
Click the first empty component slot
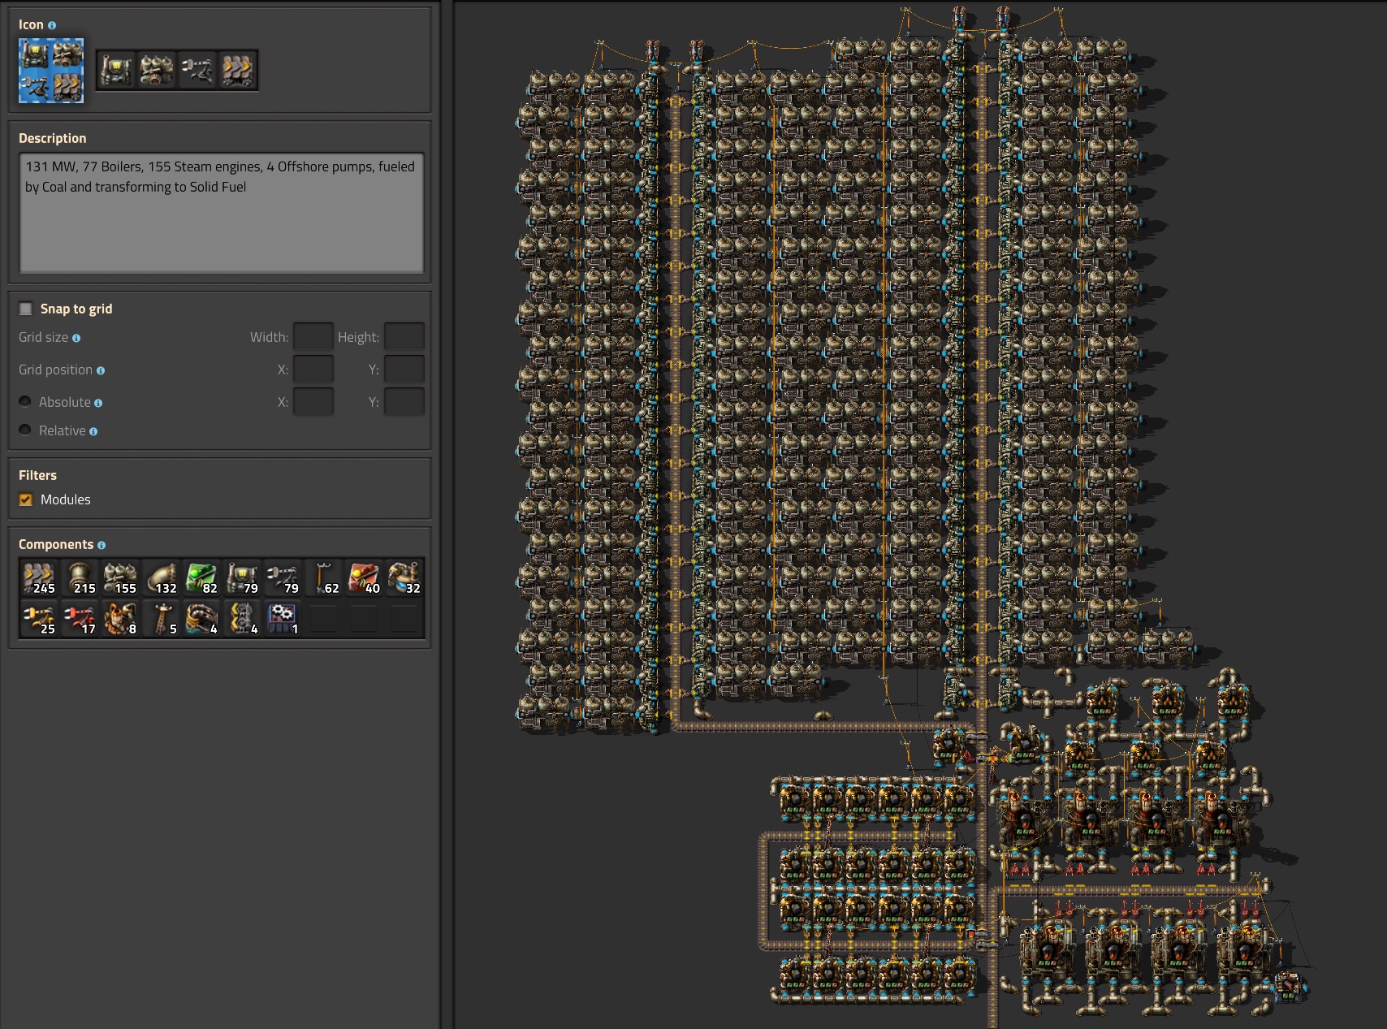pyautogui.click(x=323, y=618)
